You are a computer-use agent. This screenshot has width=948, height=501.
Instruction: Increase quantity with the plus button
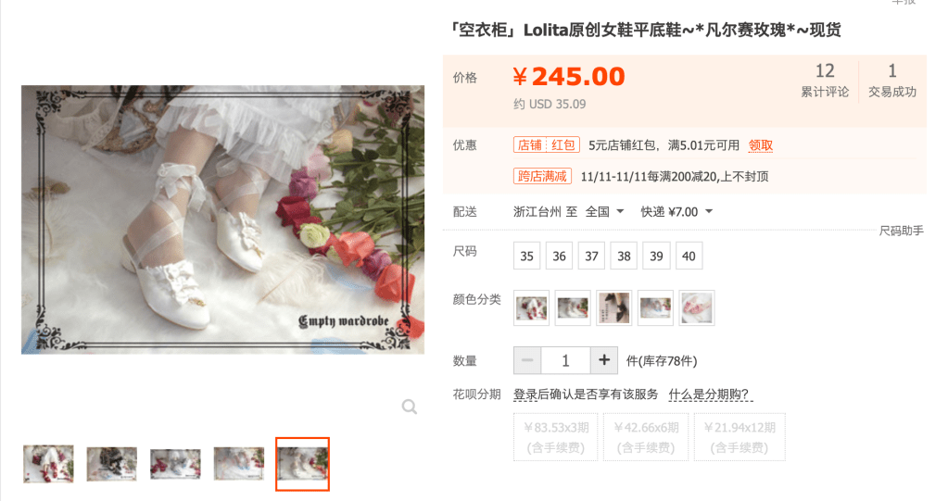(604, 360)
